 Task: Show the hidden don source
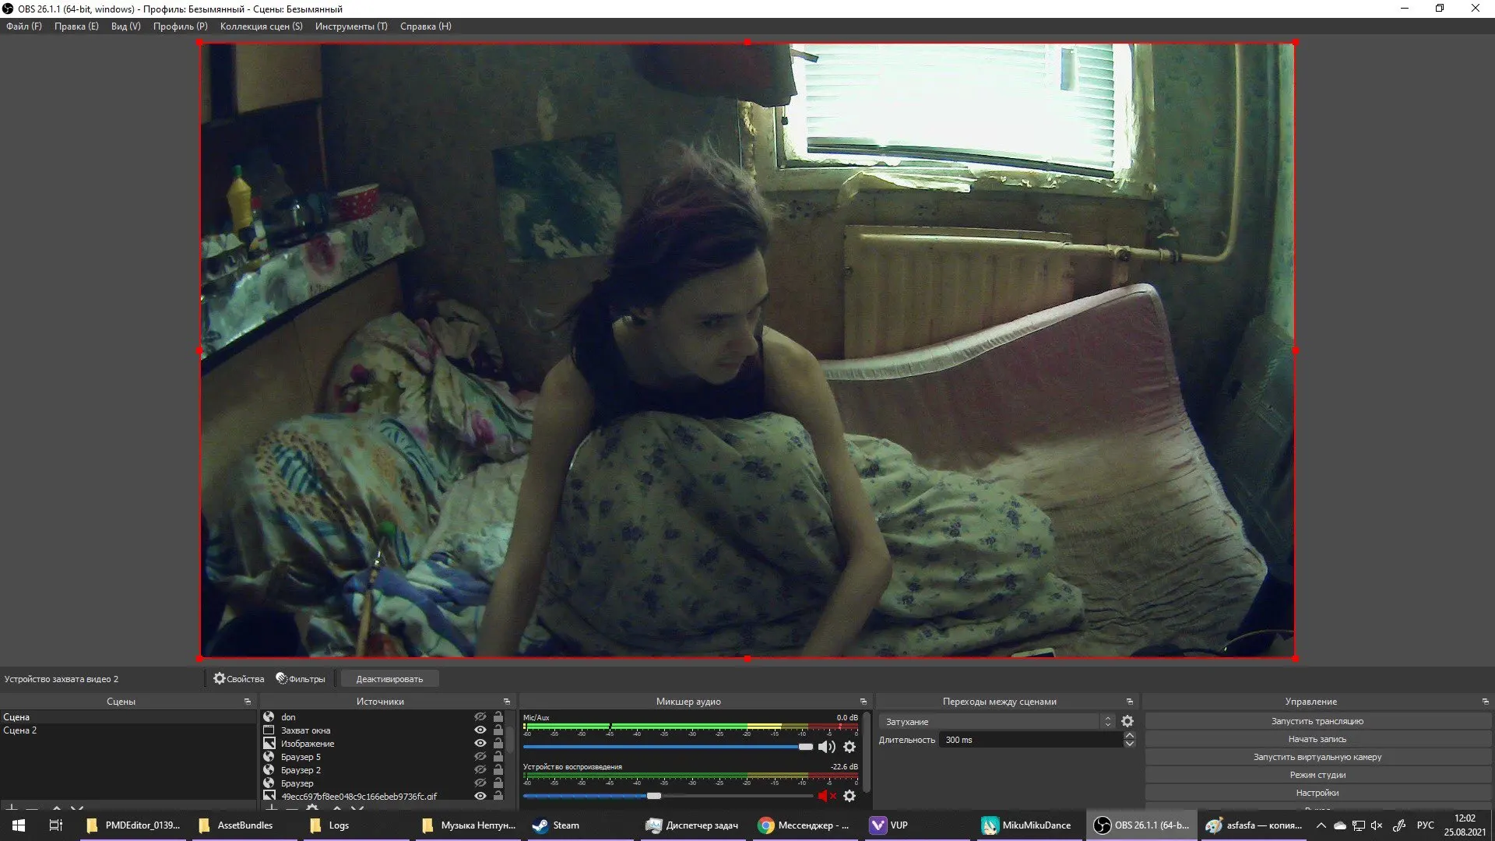click(x=480, y=717)
